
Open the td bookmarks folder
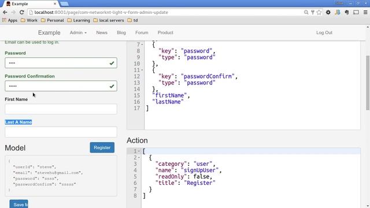pyautogui.click(x=132, y=20)
